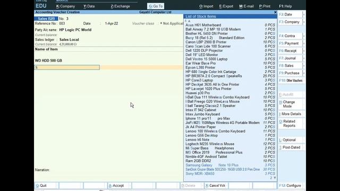The height and width of the screenshot is (191, 340).
Task: Open the M: E-mail menu
Action: coord(246,6)
